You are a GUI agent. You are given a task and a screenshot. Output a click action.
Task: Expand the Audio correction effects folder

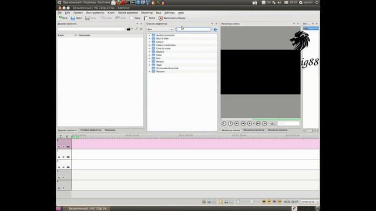pos(149,35)
